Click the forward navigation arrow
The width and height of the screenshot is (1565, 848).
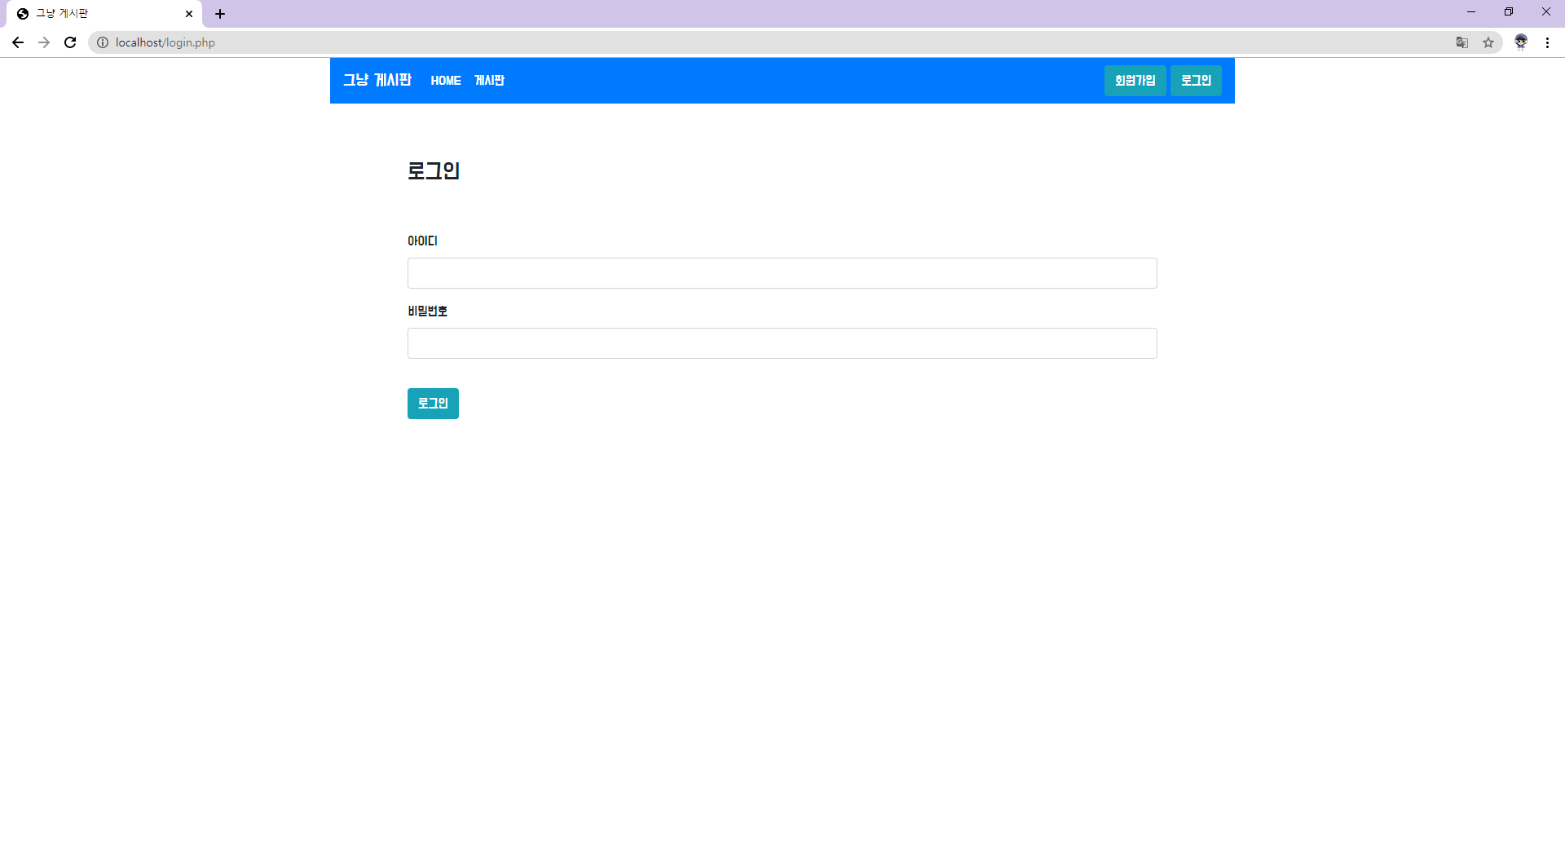[43, 42]
